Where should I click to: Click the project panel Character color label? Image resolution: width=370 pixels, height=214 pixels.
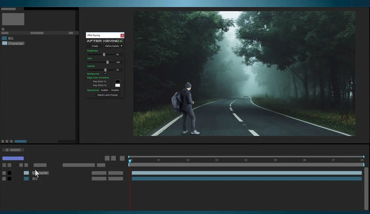[x=4, y=43]
